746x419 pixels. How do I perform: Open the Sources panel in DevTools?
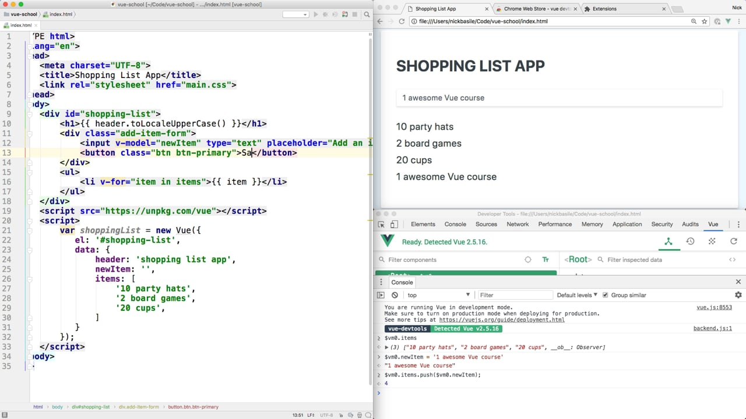coord(486,224)
